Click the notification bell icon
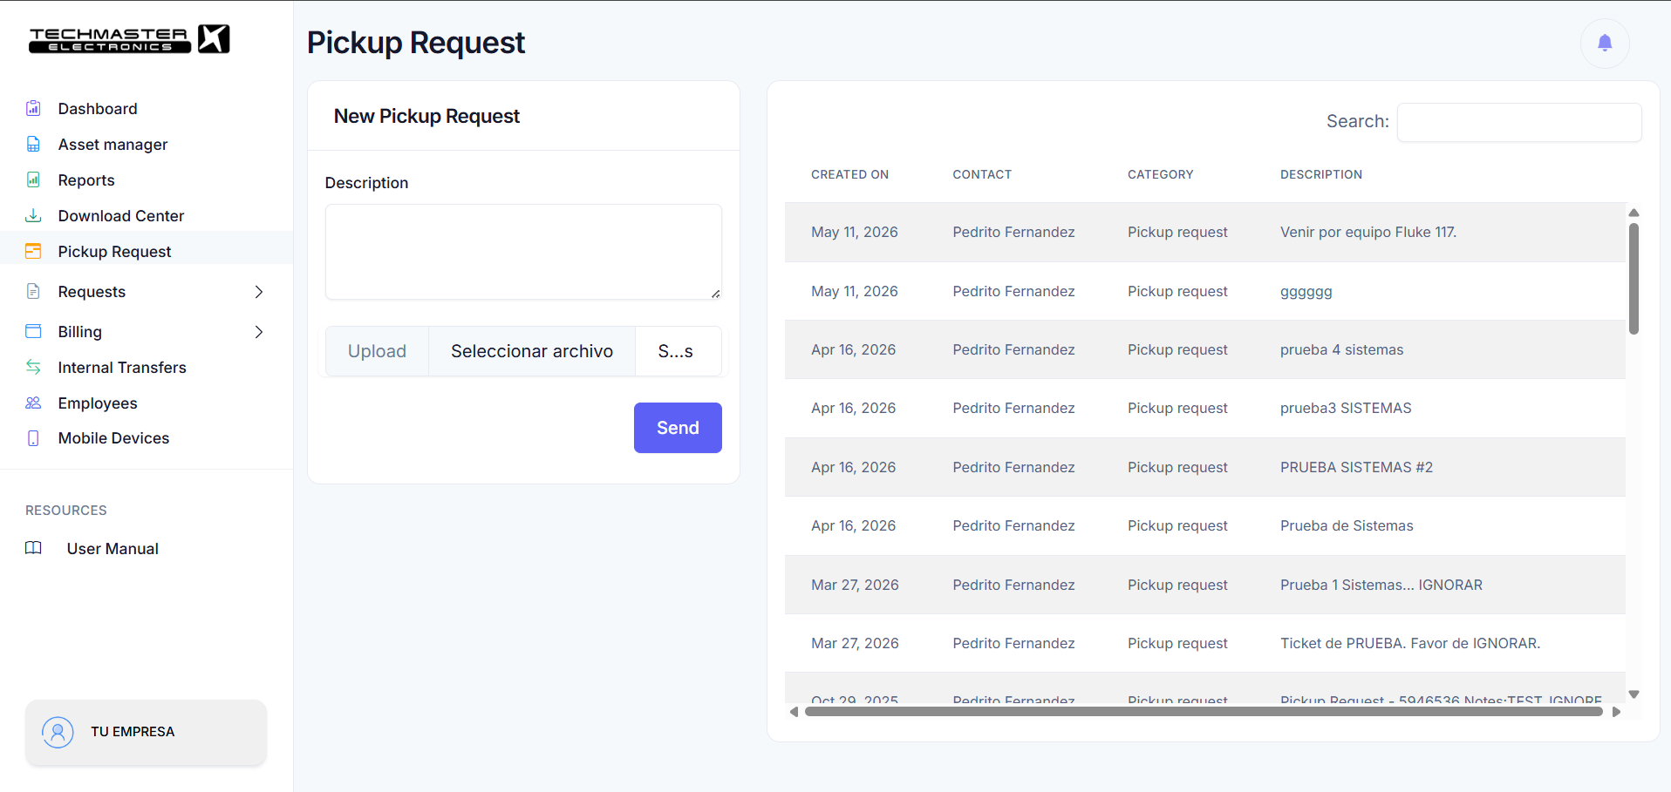Screen dimensions: 1671x792 click(x=1605, y=43)
